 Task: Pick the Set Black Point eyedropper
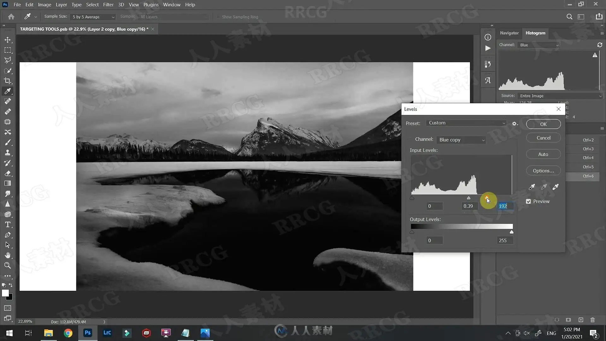532,187
